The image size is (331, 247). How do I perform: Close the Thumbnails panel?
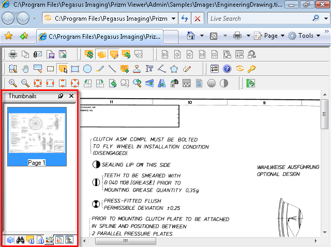pyautogui.click(x=71, y=96)
